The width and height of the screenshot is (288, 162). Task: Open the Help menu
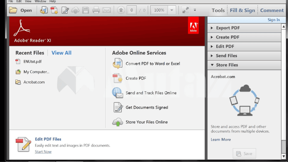[52, 1]
